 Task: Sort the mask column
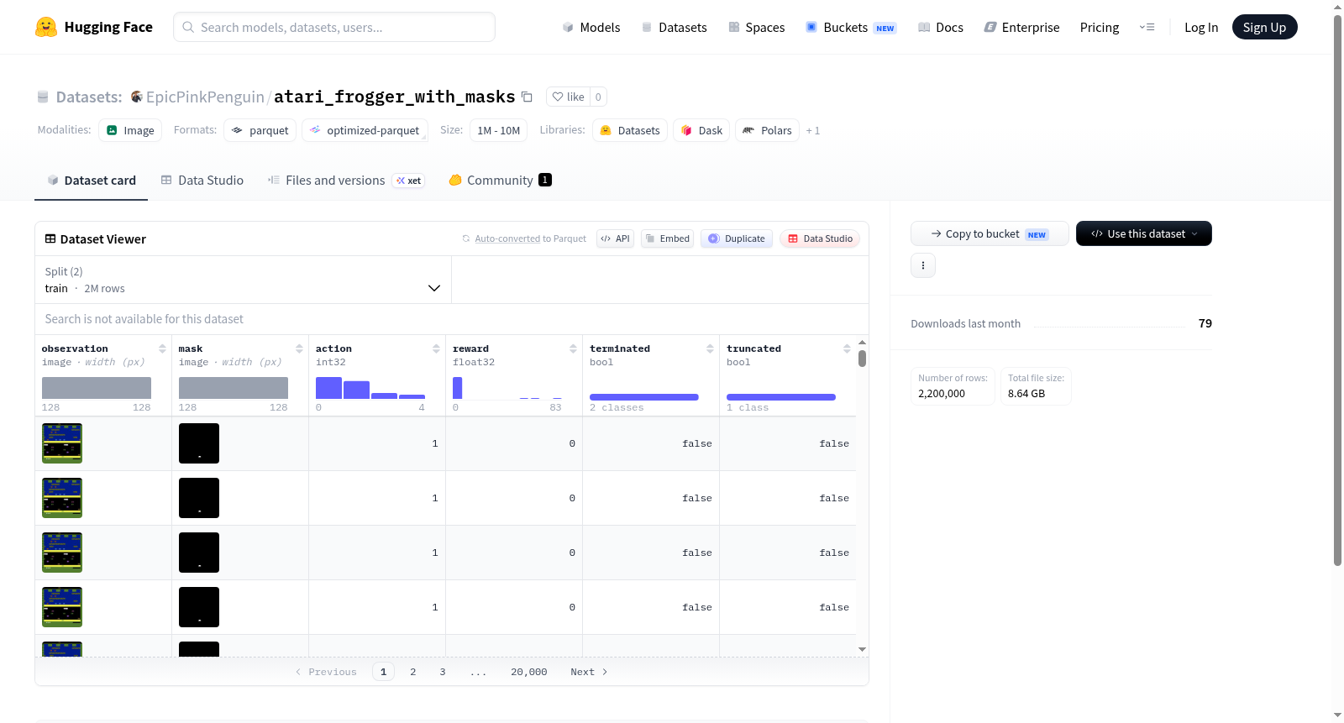coord(299,348)
